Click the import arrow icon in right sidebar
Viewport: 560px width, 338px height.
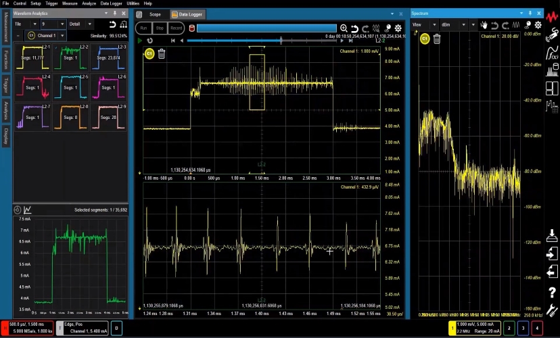click(552, 254)
